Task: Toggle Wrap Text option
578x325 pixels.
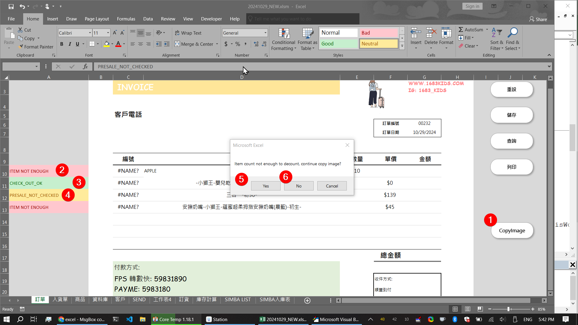Action: click(x=188, y=33)
